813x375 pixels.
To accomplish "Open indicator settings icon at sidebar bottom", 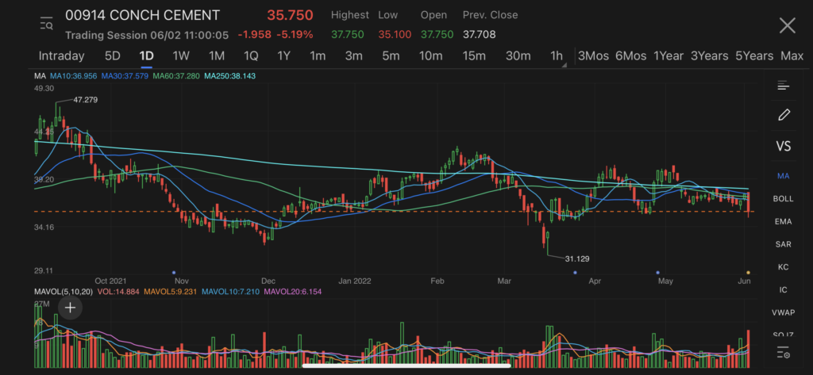I will click(783, 354).
